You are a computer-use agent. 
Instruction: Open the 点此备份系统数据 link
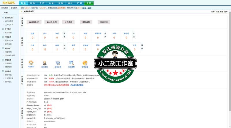click(x=78, y=85)
